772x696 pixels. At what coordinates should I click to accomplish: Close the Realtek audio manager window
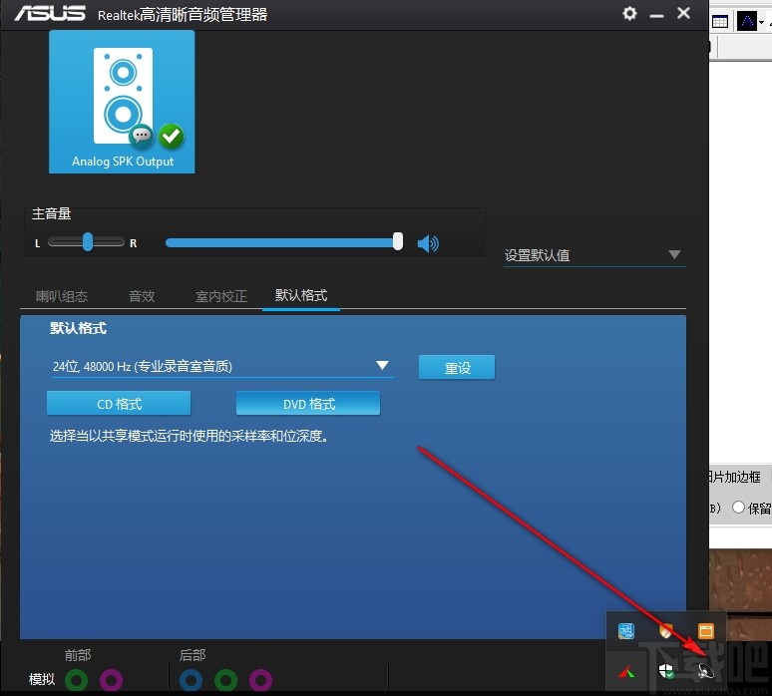(683, 13)
